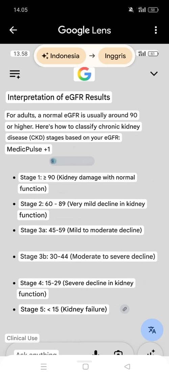Screen dimensions: 169x377
Task: Select the Indonesia source language chip
Action: (x=60, y=56)
